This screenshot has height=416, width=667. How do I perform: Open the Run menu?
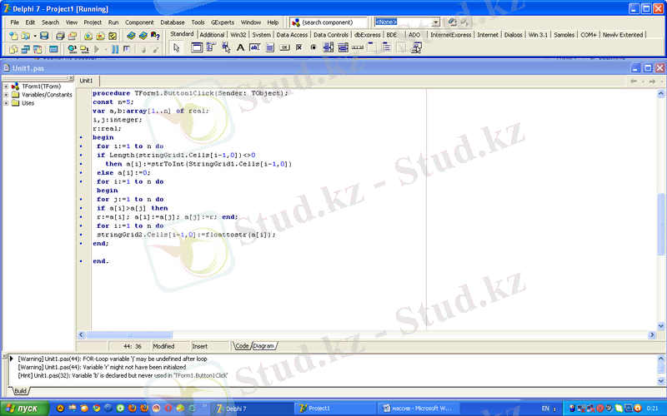pyautogui.click(x=113, y=22)
